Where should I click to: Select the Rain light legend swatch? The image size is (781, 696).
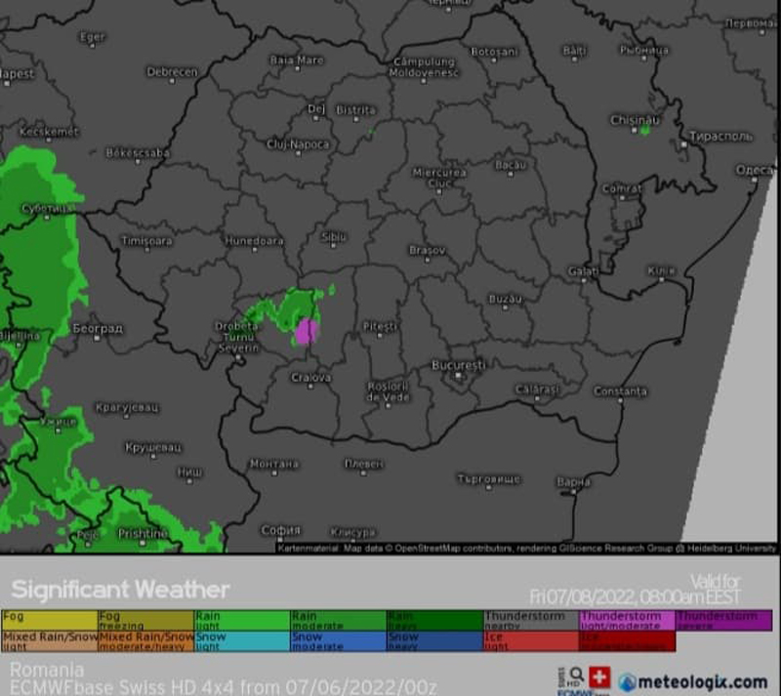point(241,620)
